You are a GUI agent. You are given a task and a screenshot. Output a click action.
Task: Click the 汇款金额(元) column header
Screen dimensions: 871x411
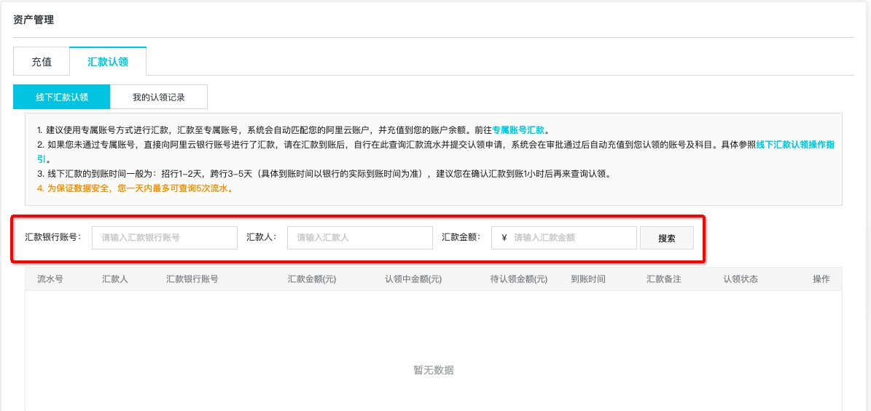[312, 279]
